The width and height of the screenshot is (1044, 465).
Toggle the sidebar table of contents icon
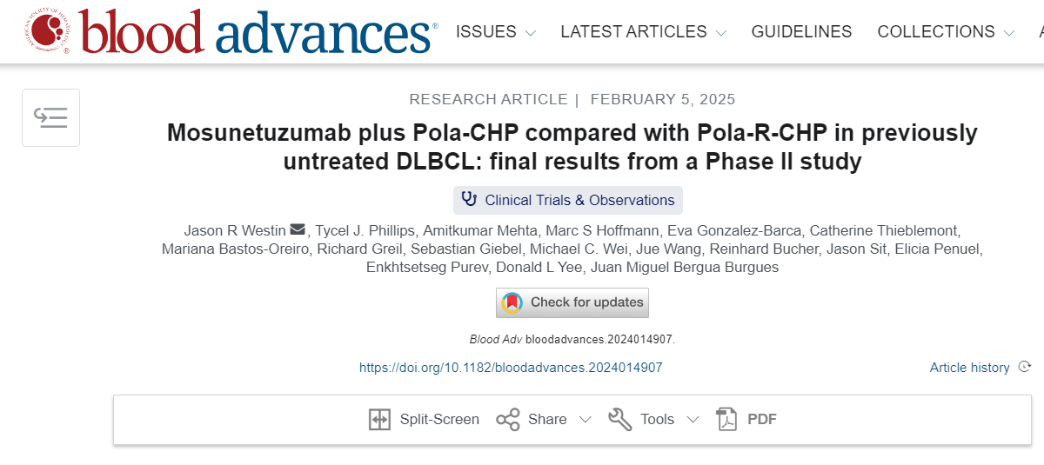point(50,117)
